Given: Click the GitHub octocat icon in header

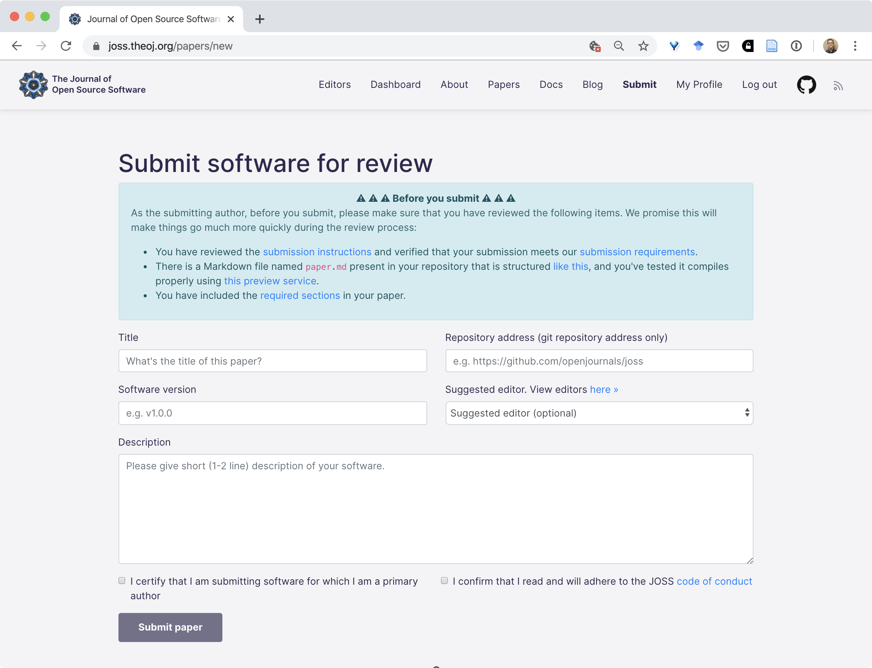Looking at the screenshot, I should click(x=806, y=85).
